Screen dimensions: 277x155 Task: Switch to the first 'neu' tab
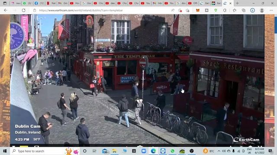tap(16, 3)
